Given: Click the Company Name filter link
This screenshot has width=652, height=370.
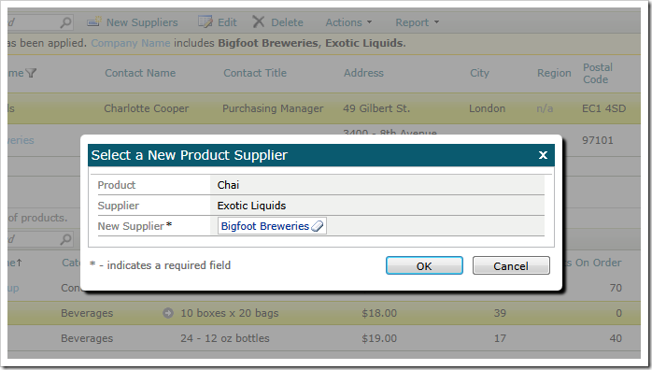Looking at the screenshot, I should 131,43.
